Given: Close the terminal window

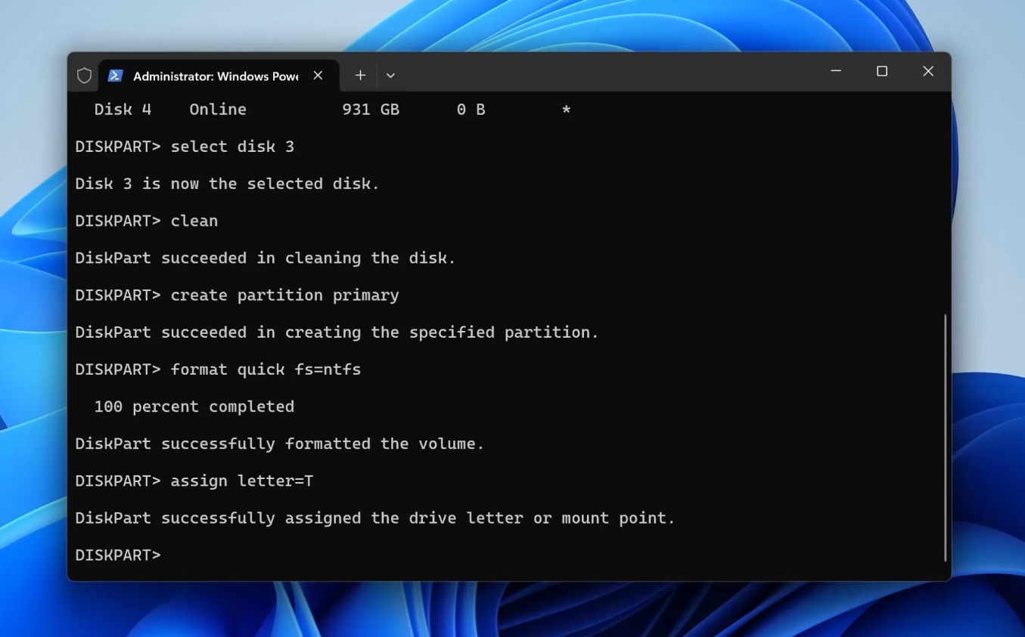Looking at the screenshot, I should click(x=928, y=71).
